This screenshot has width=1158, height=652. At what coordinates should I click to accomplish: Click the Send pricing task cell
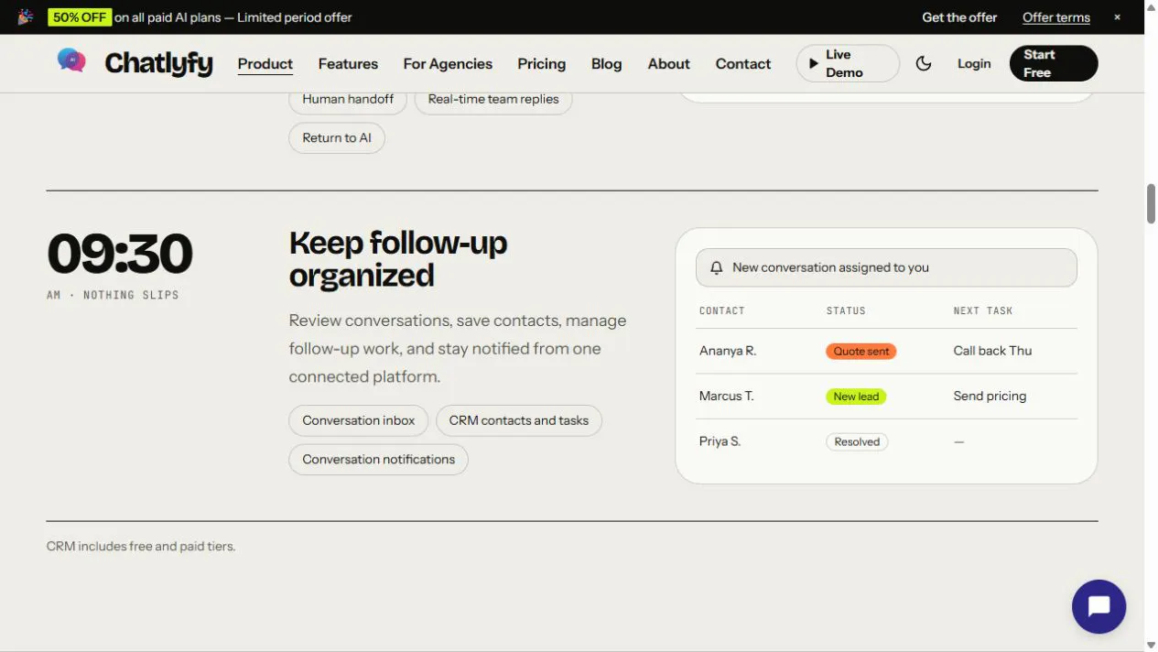[x=990, y=396]
